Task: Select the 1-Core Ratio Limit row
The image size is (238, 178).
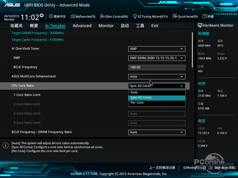Action: 27,95
